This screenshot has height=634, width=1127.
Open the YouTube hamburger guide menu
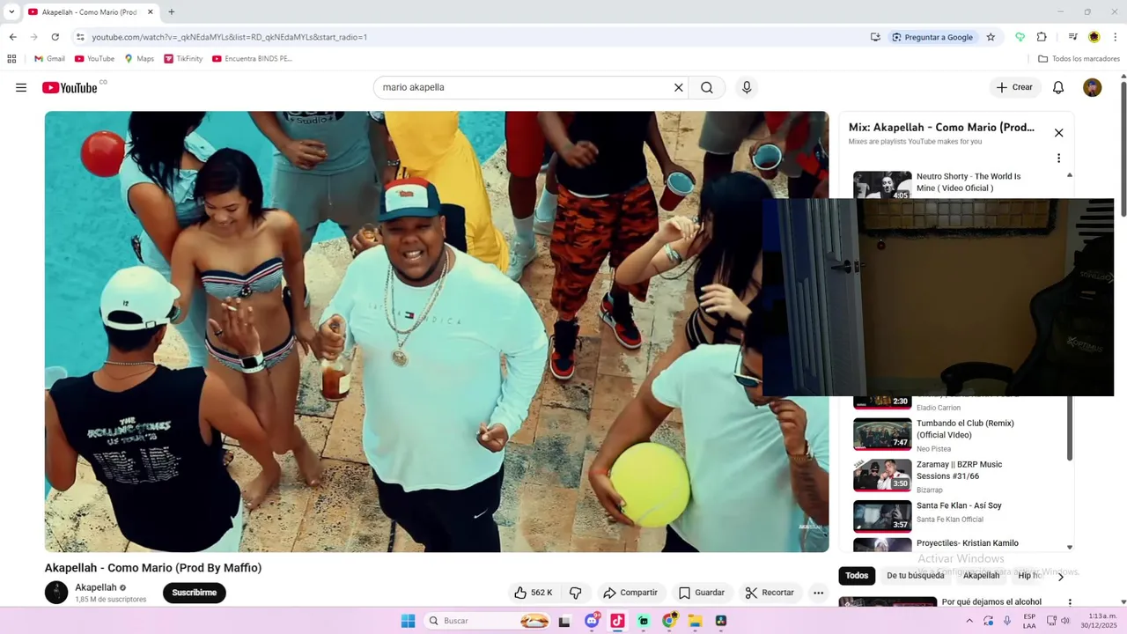click(x=21, y=87)
